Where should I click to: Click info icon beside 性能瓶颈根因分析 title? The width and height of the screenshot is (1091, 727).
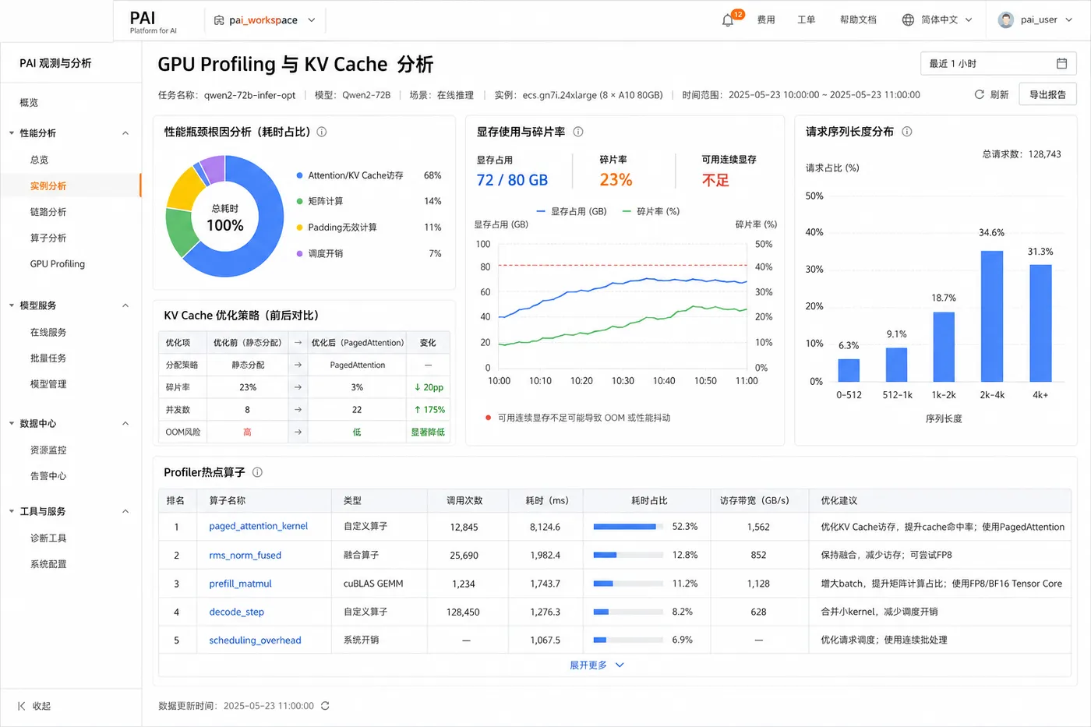(322, 132)
